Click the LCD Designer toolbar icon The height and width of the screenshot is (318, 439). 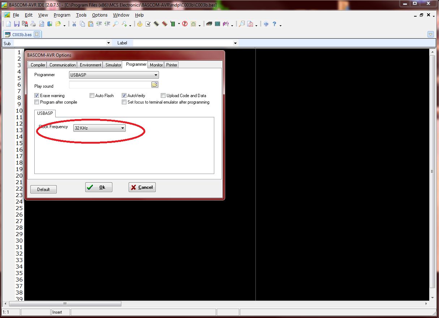[217, 24]
